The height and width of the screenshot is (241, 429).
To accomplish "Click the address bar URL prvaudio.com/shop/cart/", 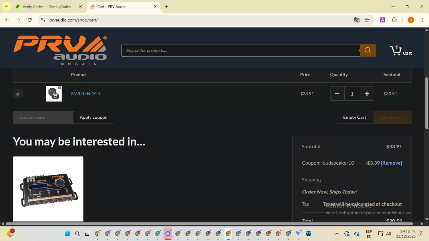I will coord(74,20).
